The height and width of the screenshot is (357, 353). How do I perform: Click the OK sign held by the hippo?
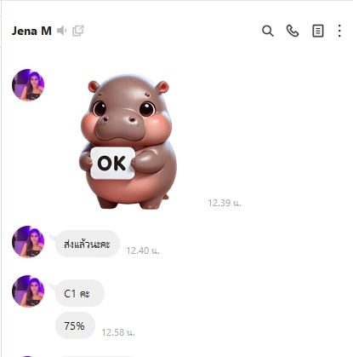coord(112,163)
